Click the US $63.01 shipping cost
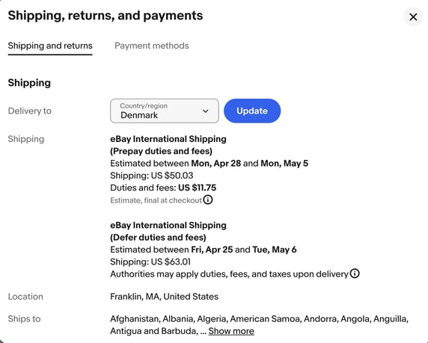This screenshot has height=343, width=428. [x=171, y=262]
